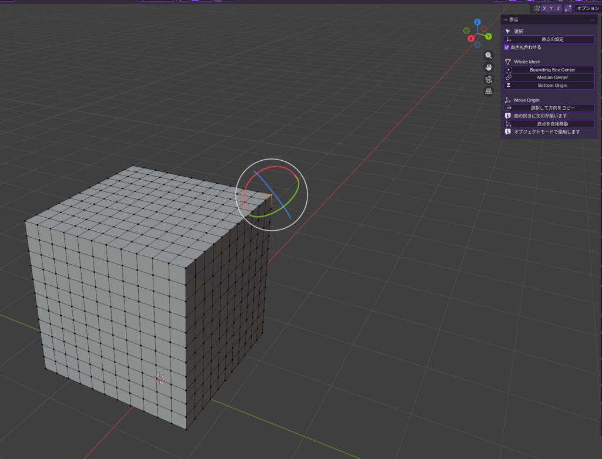Image resolution: width=602 pixels, height=459 pixels.
Task: Click the green Y axis on gizmo
Action: pyautogui.click(x=489, y=36)
